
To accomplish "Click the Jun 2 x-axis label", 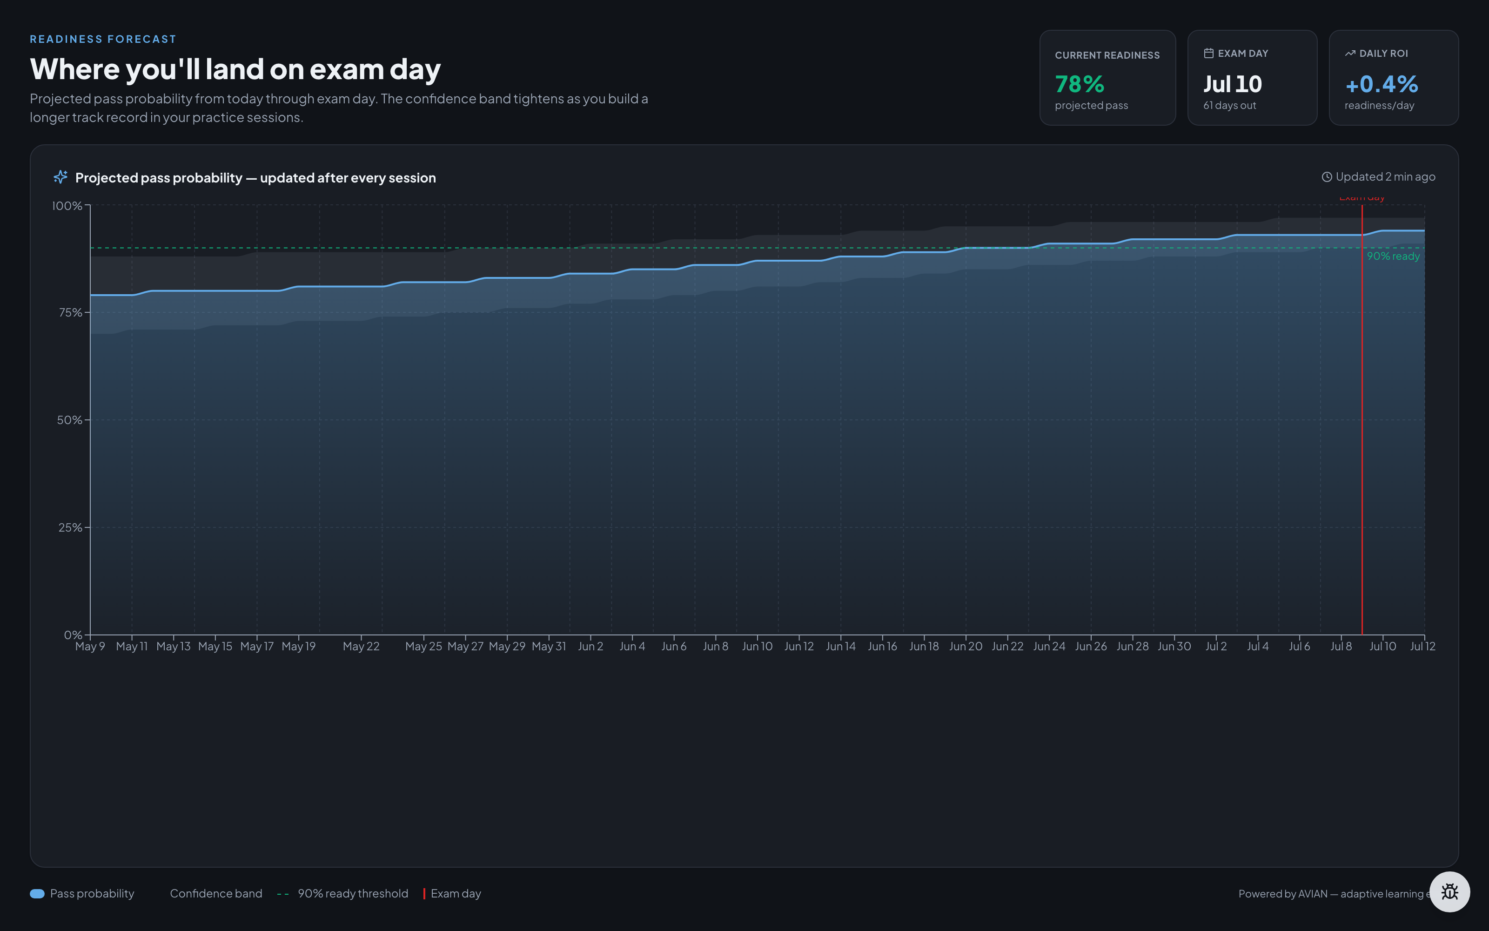I will click(x=590, y=647).
